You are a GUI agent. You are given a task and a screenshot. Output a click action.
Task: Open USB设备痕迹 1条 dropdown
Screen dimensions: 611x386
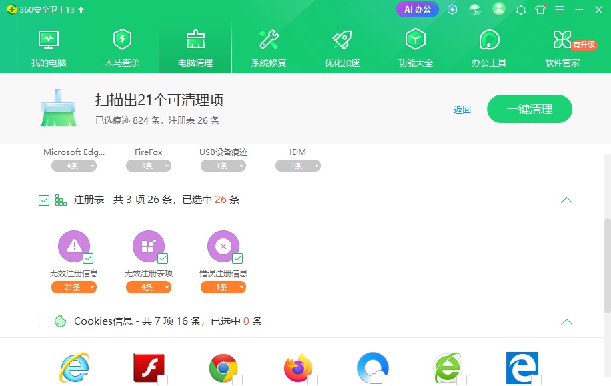[223, 166]
